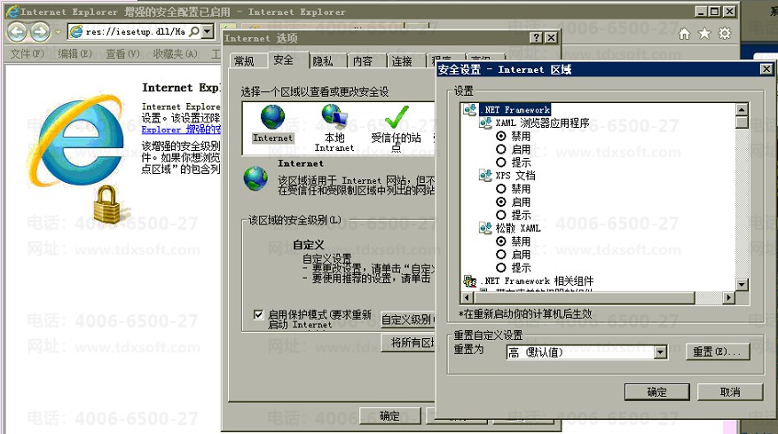Open the 连接 tab
Viewport: 778px width, 434px height.
402,61
